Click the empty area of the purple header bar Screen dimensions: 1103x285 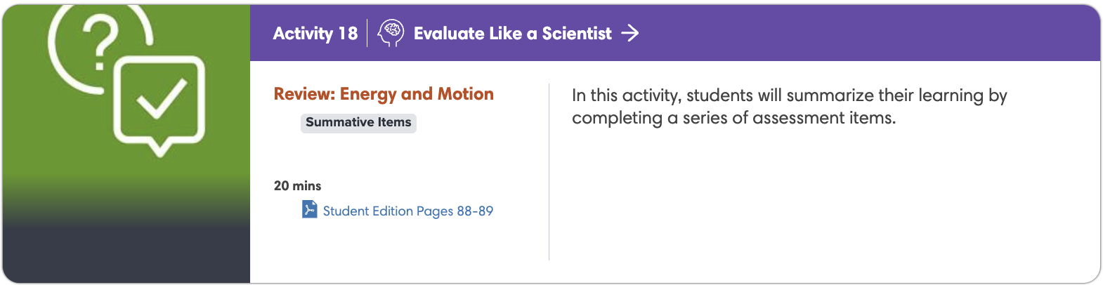coord(864,33)
